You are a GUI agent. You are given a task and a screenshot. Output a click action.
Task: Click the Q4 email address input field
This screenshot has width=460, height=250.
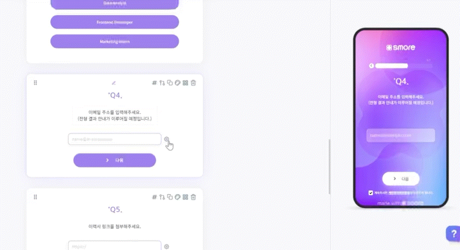point(115,139)
